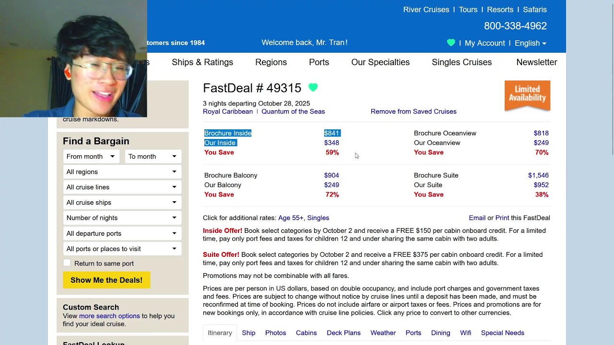614x345 pixels.
Task: Follow the Royal Caribbean link
Action: (x=227, y=112)
